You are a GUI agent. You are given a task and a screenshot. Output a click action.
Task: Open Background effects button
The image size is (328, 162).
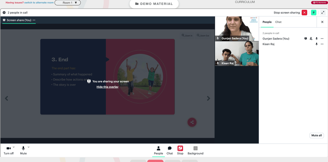click(195, 150)
